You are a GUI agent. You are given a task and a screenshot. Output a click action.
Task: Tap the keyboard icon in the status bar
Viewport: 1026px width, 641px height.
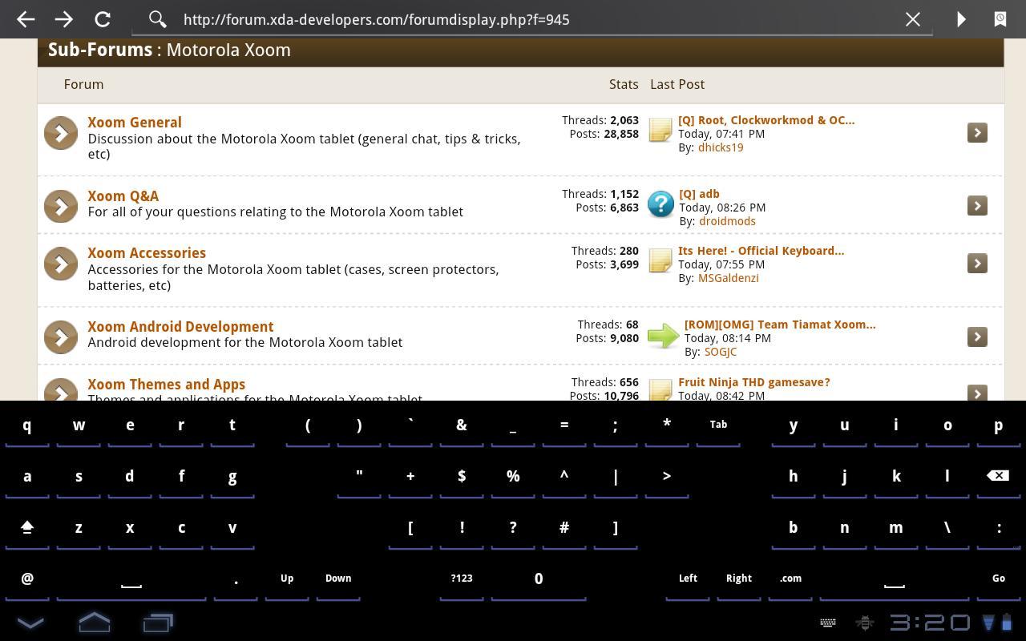pos(827,623)
